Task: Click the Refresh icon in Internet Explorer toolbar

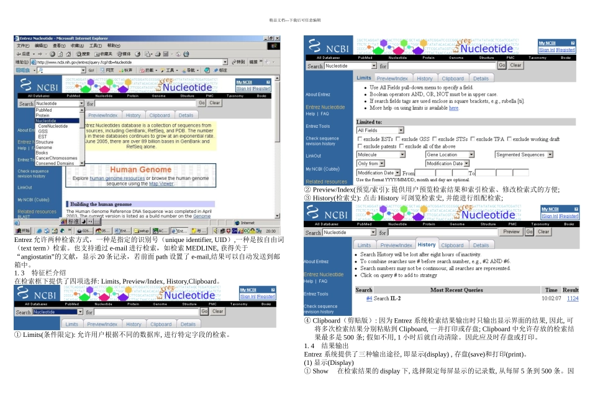Action: tap(60, 54)
